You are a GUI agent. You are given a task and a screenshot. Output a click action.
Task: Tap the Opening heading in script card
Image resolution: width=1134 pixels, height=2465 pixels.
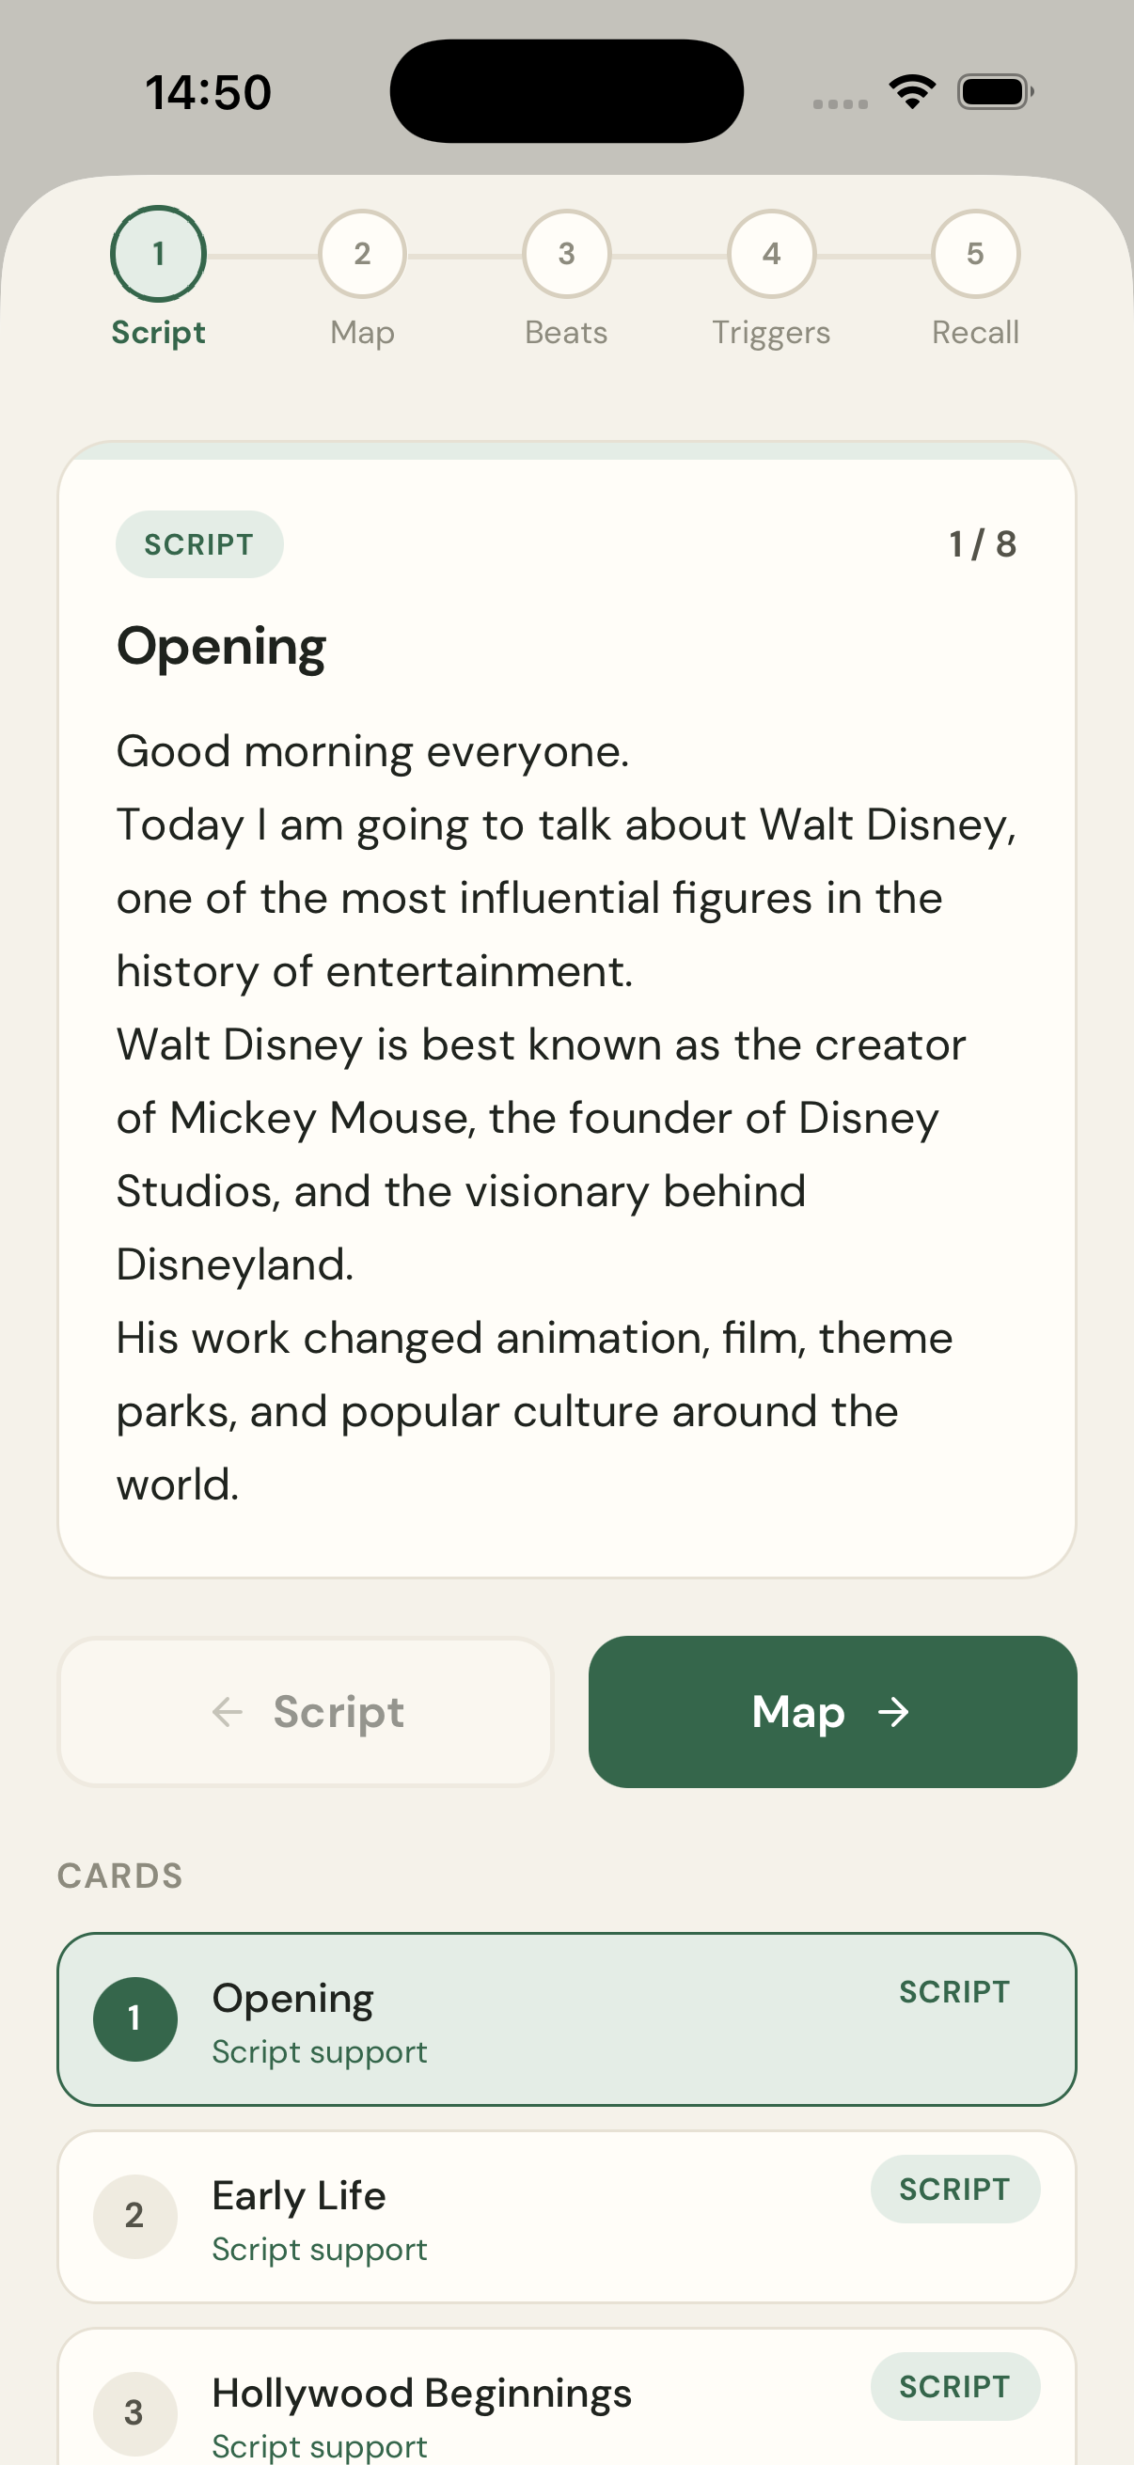click(x=221, y=648)
